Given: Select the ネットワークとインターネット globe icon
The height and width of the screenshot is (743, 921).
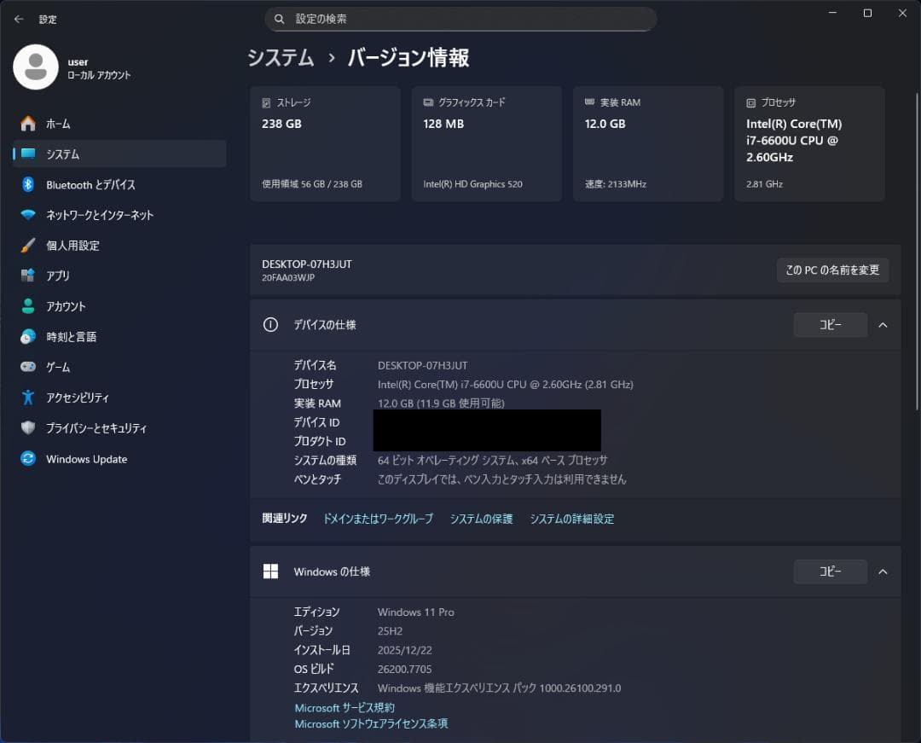Looking at the screenshot, I should pos(26,215).
